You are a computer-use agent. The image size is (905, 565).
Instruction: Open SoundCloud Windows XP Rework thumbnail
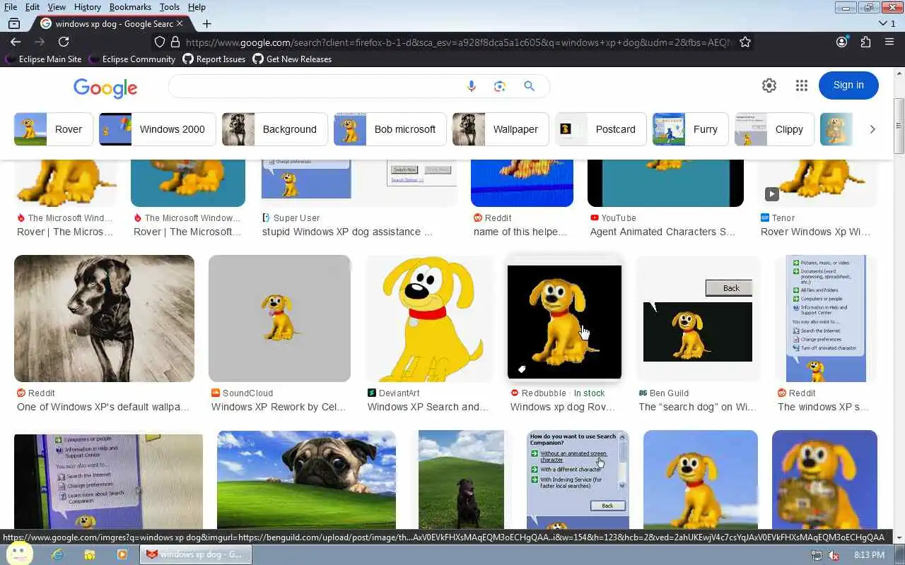(279, 319)
